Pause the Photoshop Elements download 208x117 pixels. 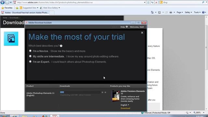click(x=102, y=92)
